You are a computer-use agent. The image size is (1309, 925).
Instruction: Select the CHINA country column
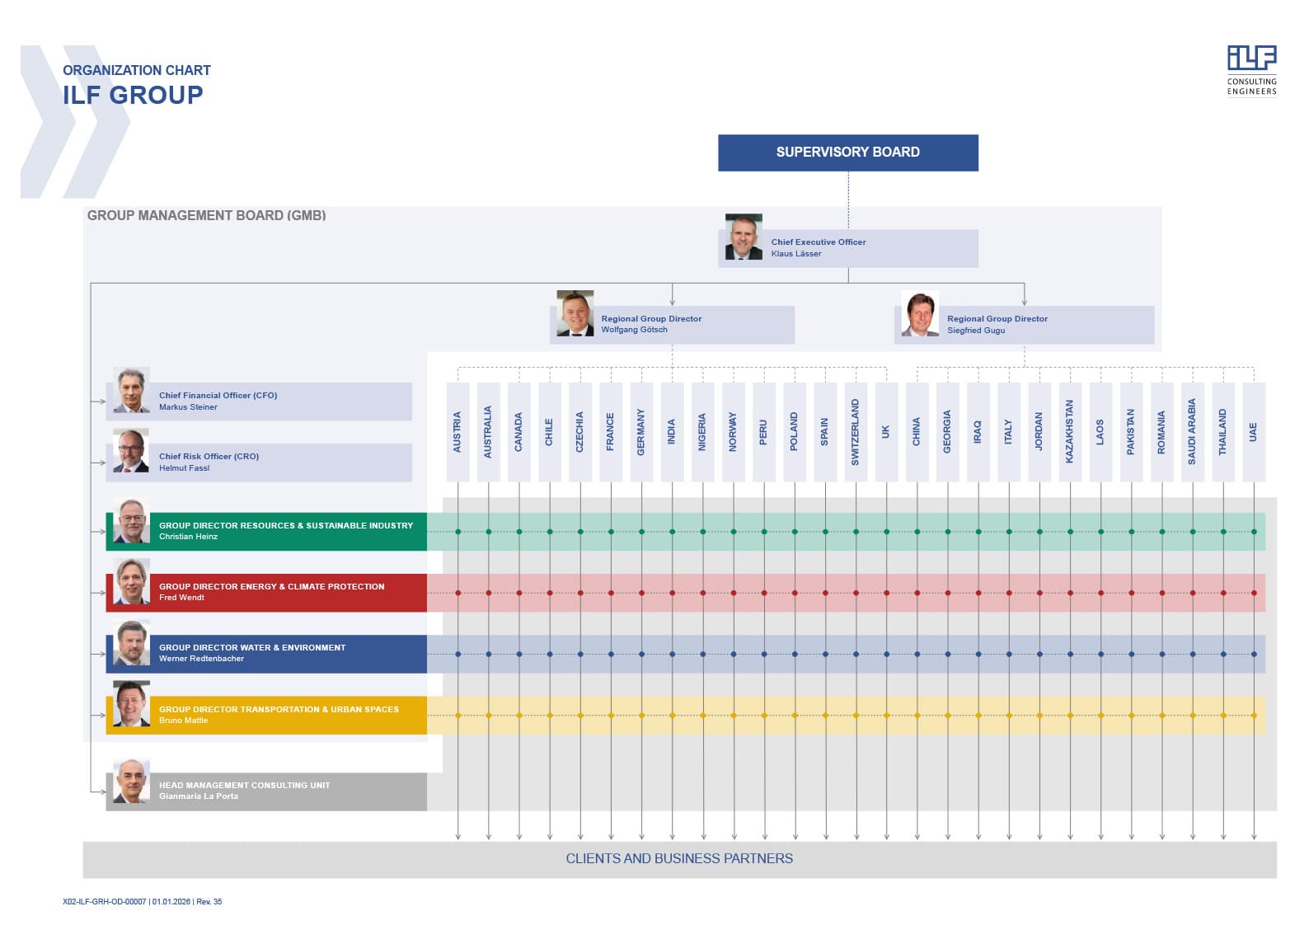pos(917,432)
